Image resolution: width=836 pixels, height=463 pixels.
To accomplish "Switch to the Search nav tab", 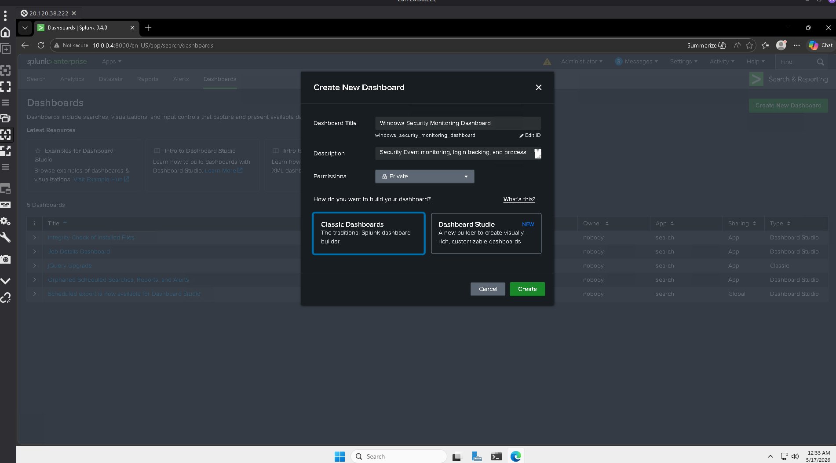I will [x=36, y=79].
